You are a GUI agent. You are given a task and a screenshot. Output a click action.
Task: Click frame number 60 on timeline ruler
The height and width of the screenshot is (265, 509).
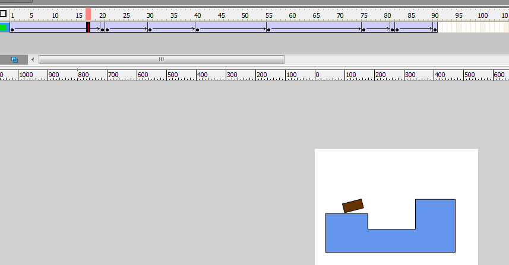click(x=292, y=15)
